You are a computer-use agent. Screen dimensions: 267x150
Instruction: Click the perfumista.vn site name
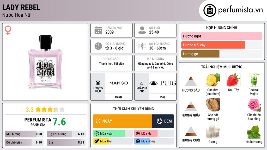click(240, 10)
